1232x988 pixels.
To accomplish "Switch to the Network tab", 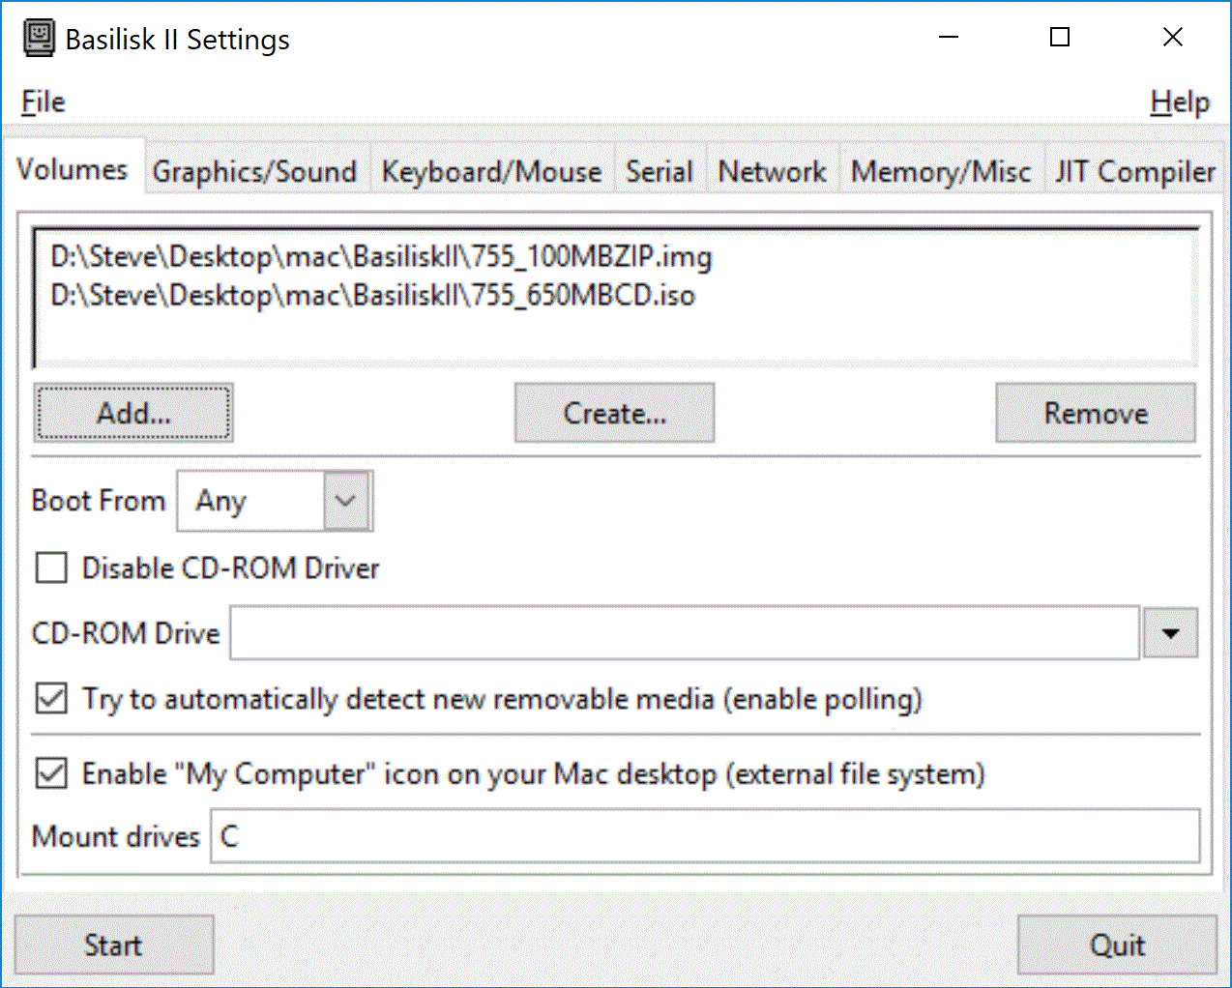I will click(x=772, y=171).
